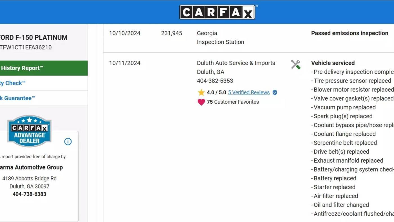This screenshot has height=222, width=394.
Task: Click the Inspection Station text
Action: 221,42
